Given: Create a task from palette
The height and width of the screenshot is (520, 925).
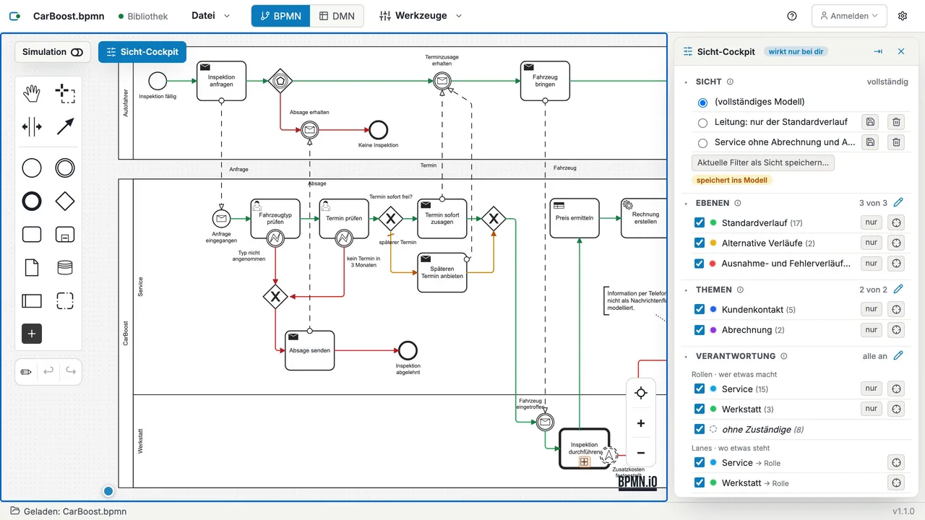Looking at the screenshot, I should (x=32, y=235).
